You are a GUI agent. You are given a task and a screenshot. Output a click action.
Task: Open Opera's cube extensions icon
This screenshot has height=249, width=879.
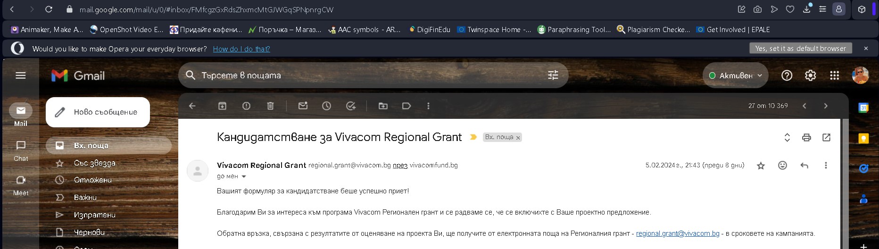(862, 9)
